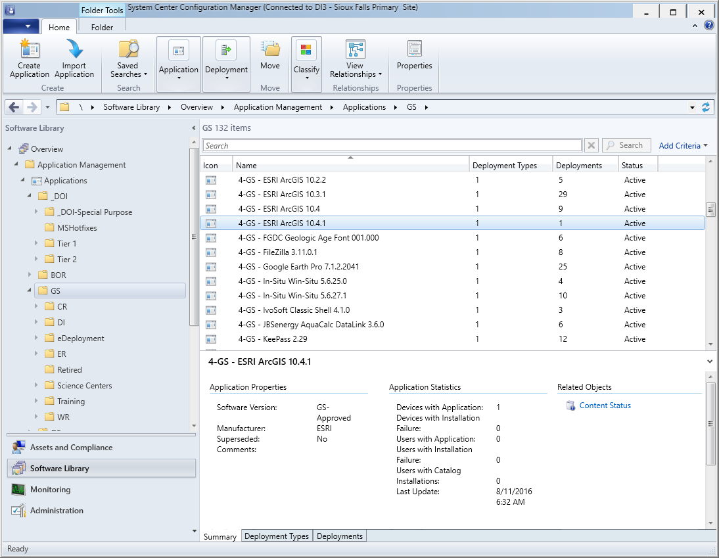This screenshot has width=719, height=558.
Task: Expand the _DOI-Special Purpose folder
Action: [x=36, y=212]
